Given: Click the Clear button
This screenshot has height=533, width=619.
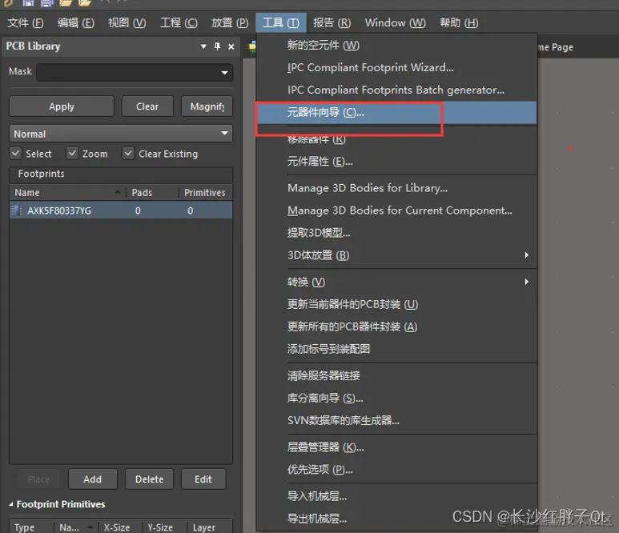Looking at the screenshot, I should tap(147, 106).
